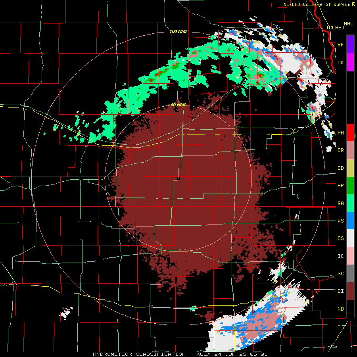Click the GC legend label
Viewport: 357px width, 357px height.
click(x=340, y=274)
